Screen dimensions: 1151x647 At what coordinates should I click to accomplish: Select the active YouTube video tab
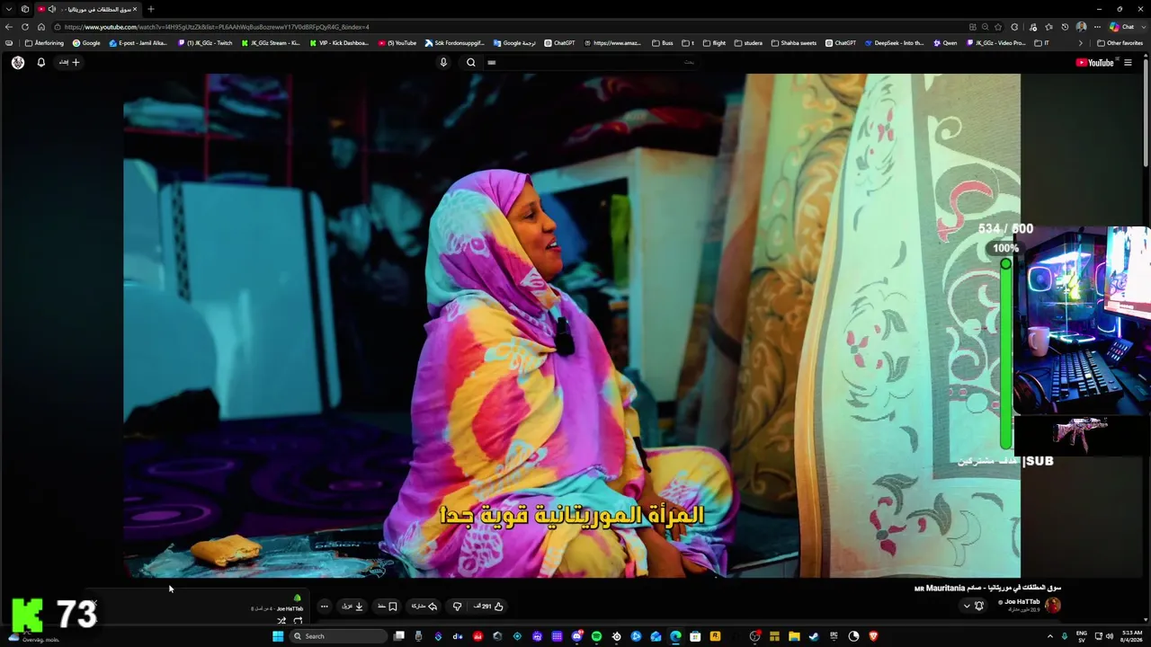pos(87,9)
